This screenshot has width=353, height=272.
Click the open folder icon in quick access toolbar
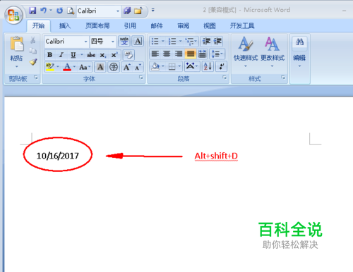tap(138, 11)
